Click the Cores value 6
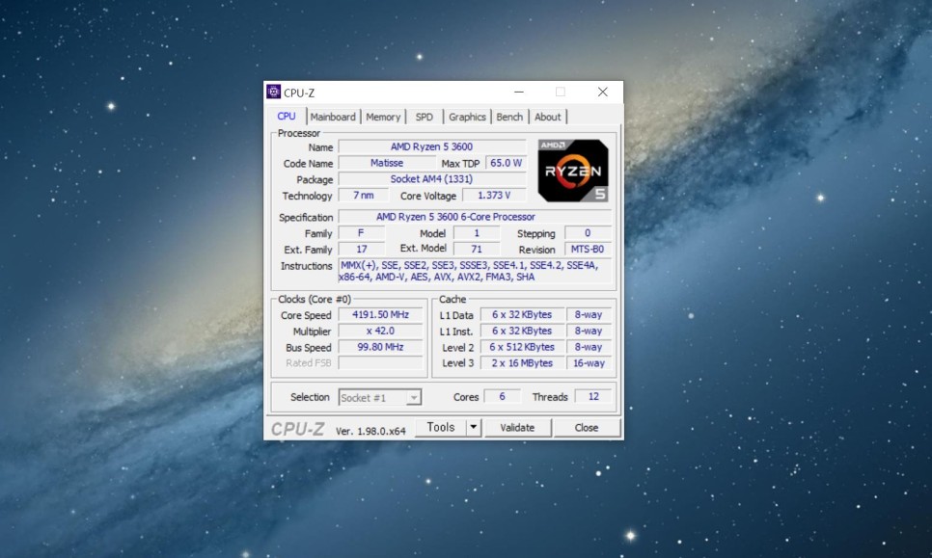932x558 pixels. click(503, 396)
